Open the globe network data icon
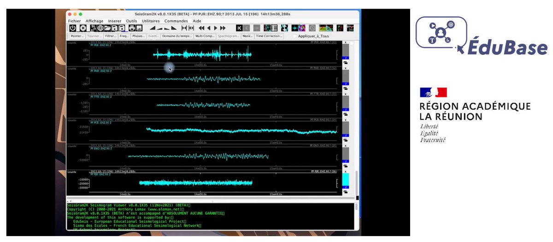Image resolution: width=553 pixels, height=242 pixels. 100,28
